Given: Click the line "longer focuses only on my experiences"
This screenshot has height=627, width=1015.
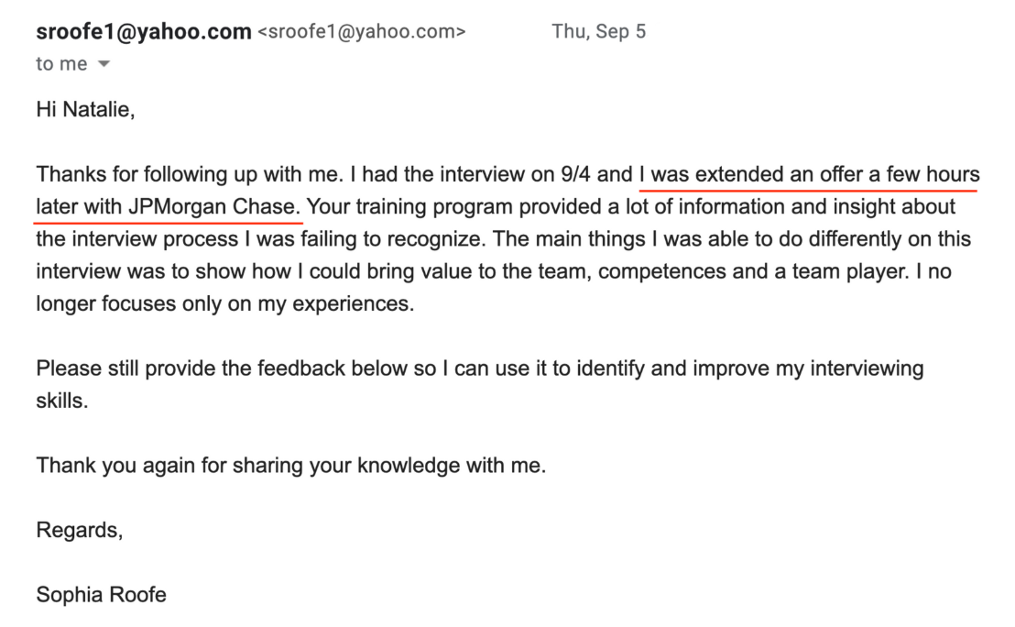Looking at the screenshot, I should pyautogui.click(x=224, y=304).
